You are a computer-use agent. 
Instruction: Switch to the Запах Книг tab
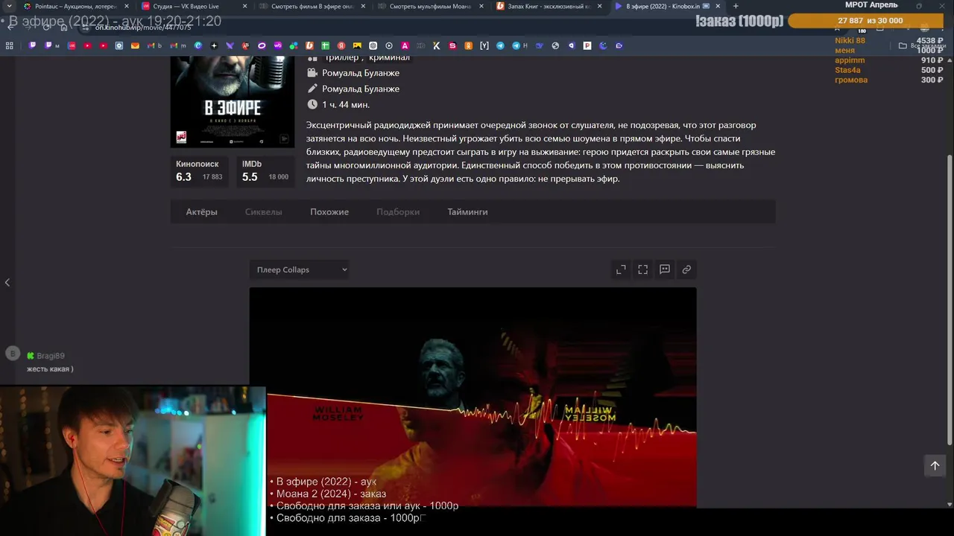549,6
